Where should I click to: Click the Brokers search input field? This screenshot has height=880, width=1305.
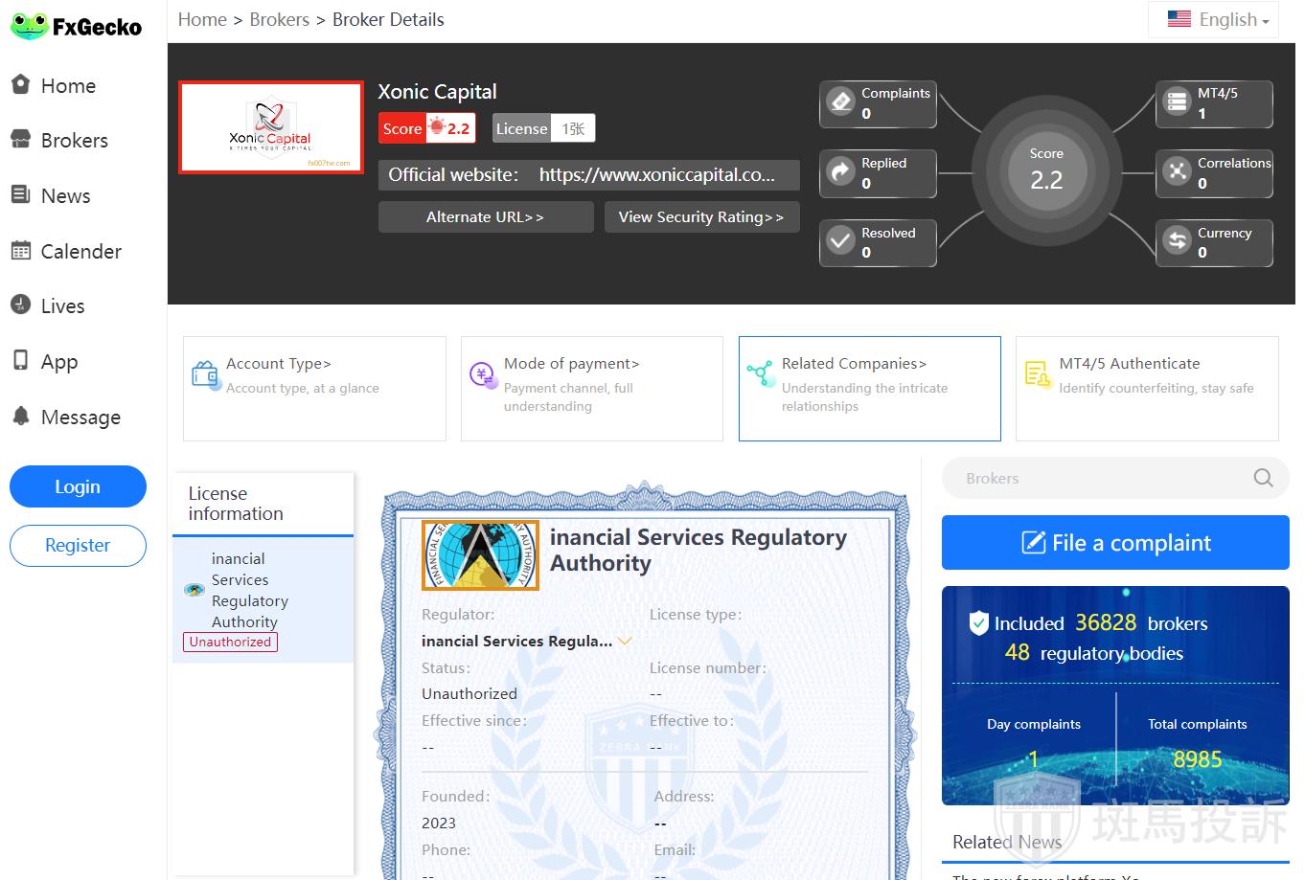click(x=1102, y=478)
